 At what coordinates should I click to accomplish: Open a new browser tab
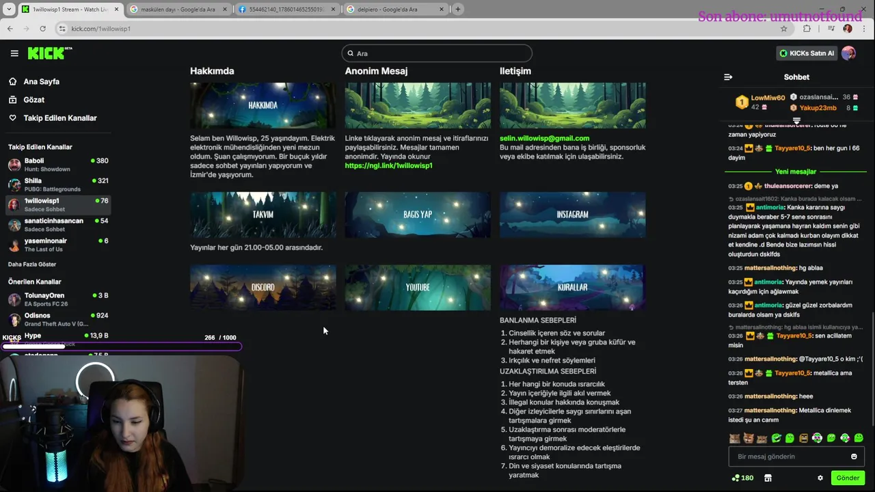pyautogui.click(x=458, y=10)
